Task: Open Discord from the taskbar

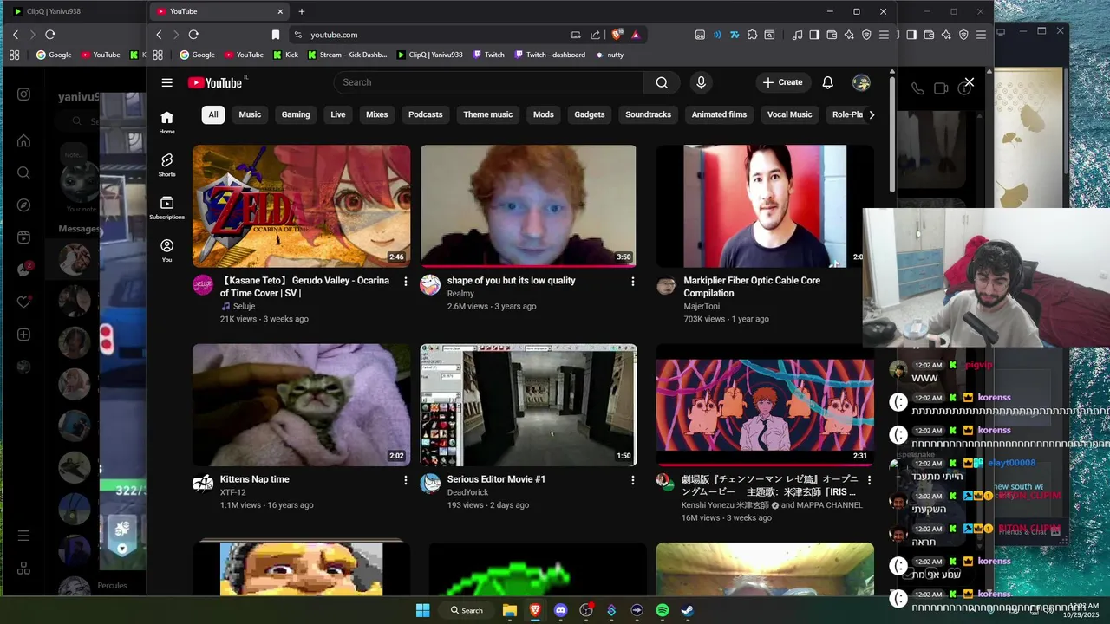Action: tap(560, 610)
